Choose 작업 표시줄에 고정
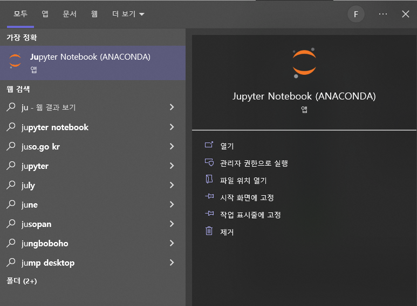The width and height of the screenshot is (417, 306). [250, 215]
